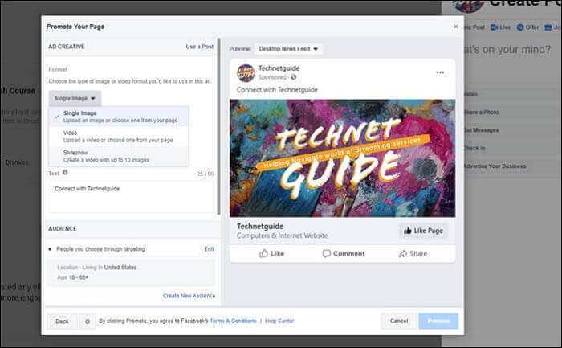This screenshot has height=348, width=562.
Task: Click the Like Page button in preview
Action: tap(423, 231)
